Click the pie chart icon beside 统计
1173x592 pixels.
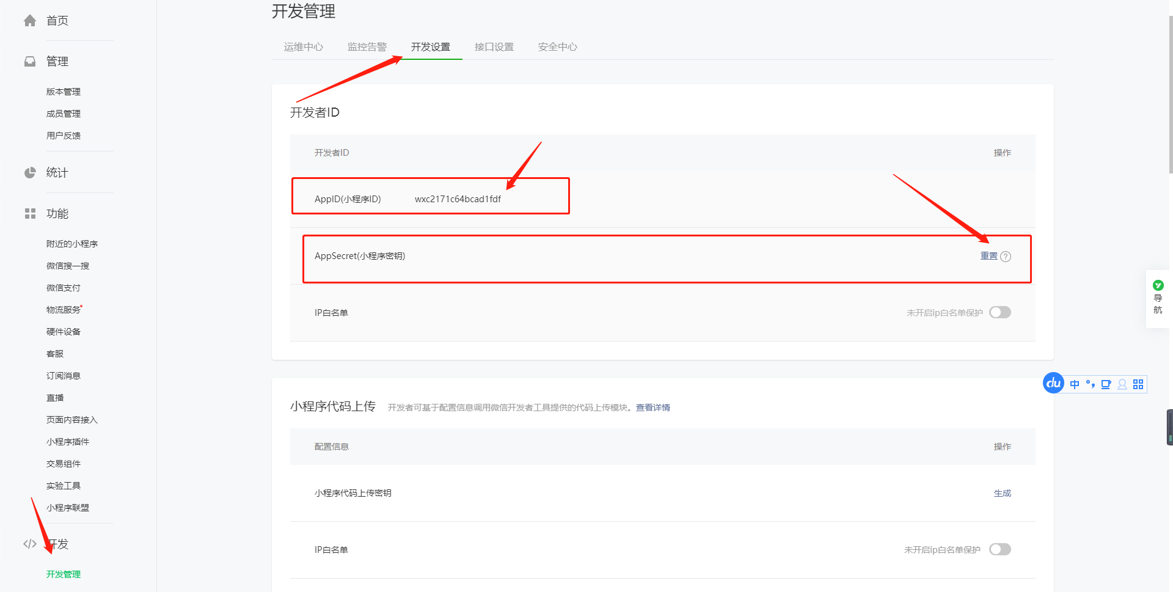point(30,173)
